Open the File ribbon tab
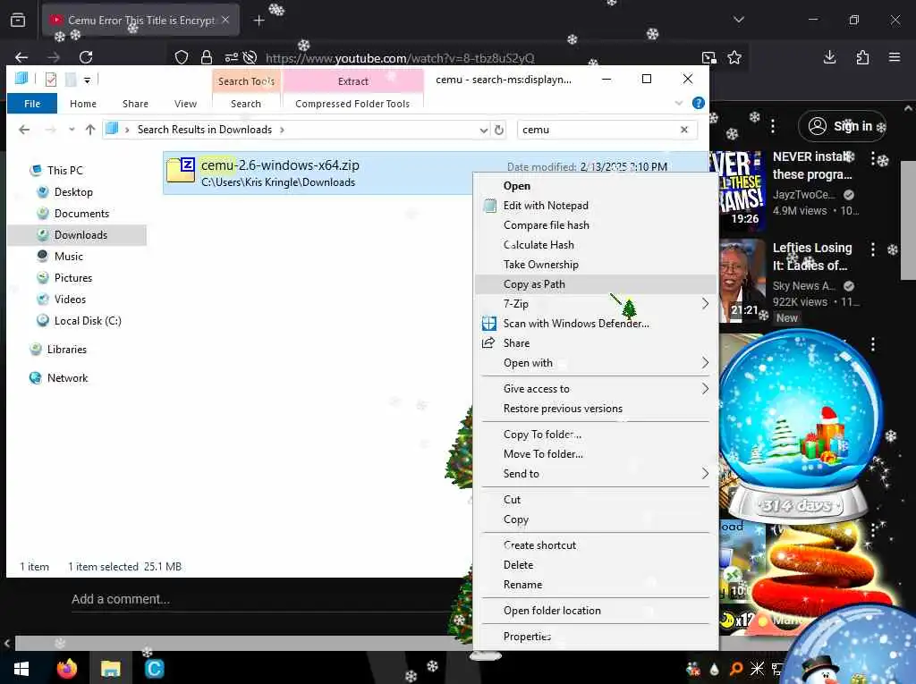The height and width of the screenshot is (684, 916). [x=32, y=104]
